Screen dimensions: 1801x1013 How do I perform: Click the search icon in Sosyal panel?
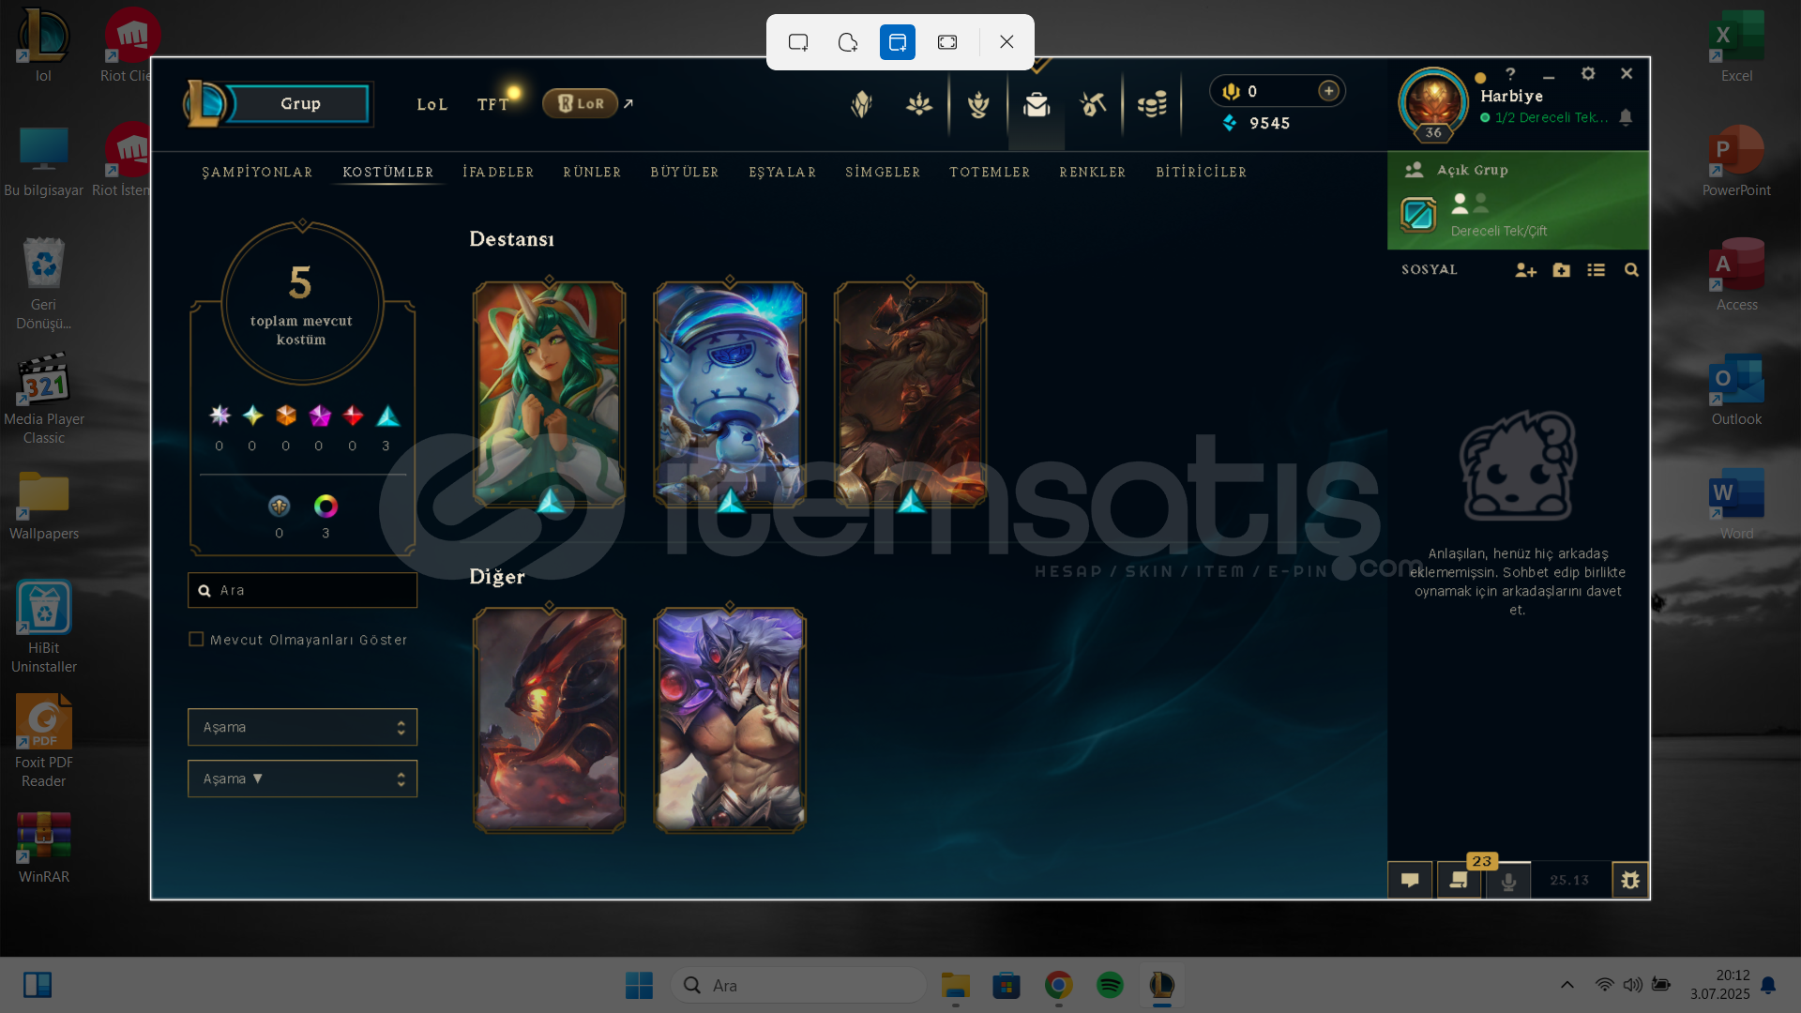coord(1631,270)
